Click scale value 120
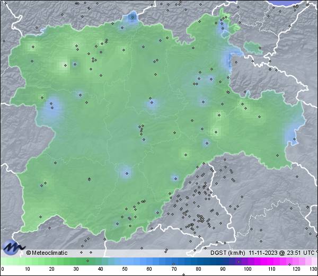Screen dimensions: 318x276 (x=296, y=269)
